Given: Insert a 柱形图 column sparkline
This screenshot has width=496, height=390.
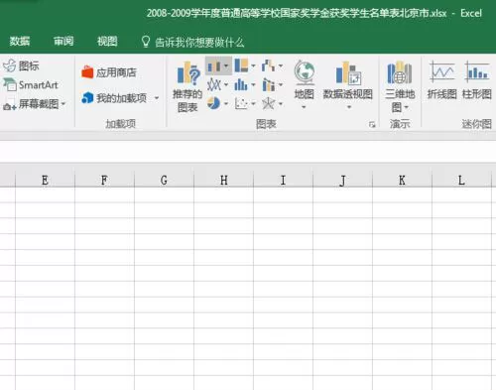Looking at the screenshot, I should [476, 80].
